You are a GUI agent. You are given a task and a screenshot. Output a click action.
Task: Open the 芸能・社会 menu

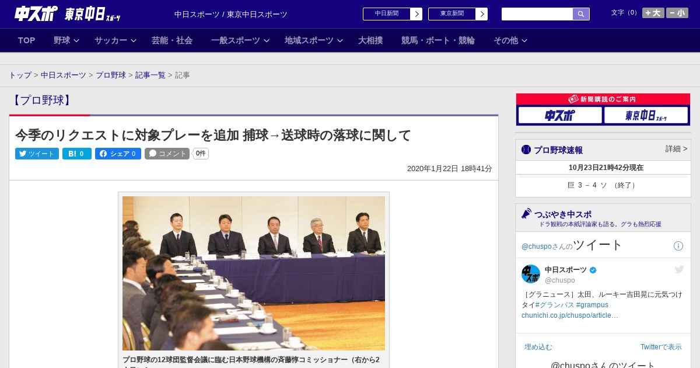click(172, 40)
